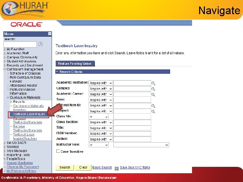Expand Student Admissions menu folder
Image resolution: width=243 pixels, height=182 pixels.
click(x=5, y=61)
